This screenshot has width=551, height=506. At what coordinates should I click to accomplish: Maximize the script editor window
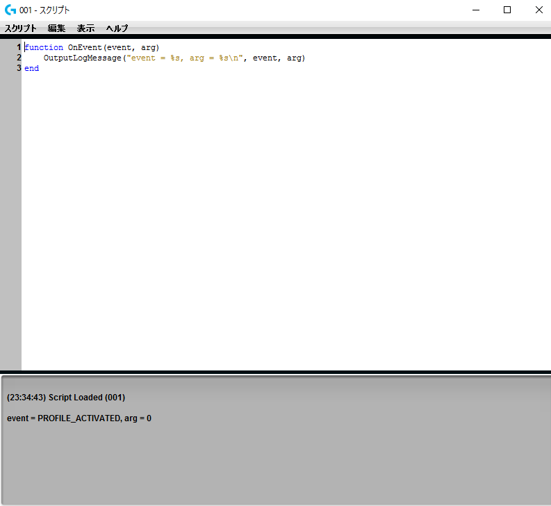click(507, 10)
